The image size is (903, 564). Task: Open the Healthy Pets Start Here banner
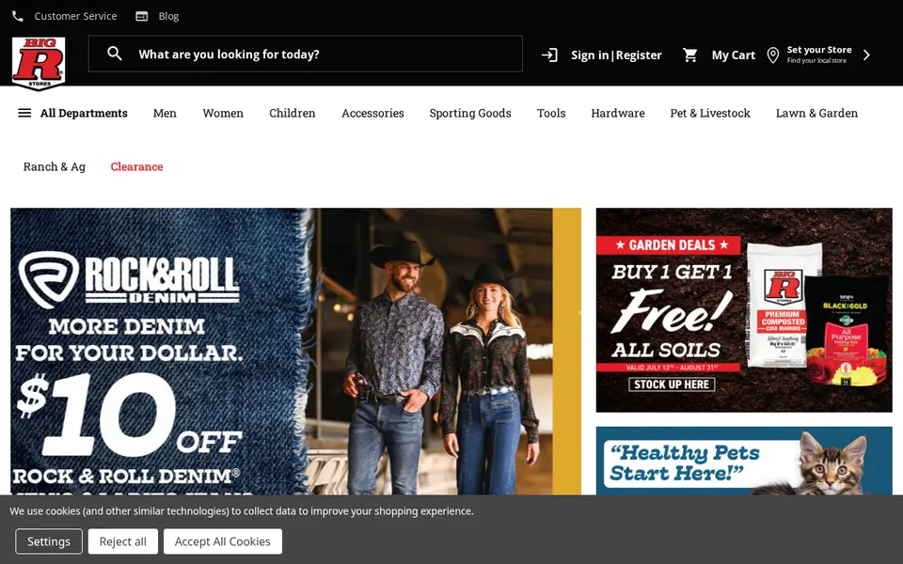tap(744, 461)
